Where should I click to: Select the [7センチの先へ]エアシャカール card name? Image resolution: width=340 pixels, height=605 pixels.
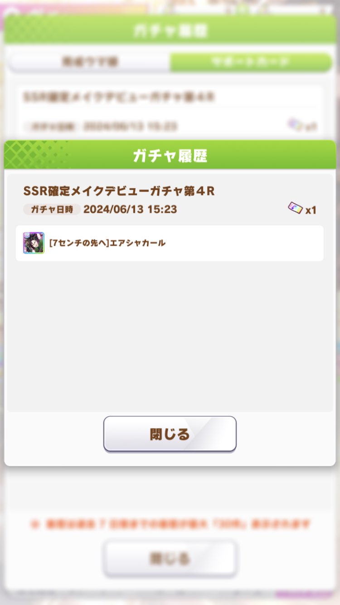click(x=107, y=243)
